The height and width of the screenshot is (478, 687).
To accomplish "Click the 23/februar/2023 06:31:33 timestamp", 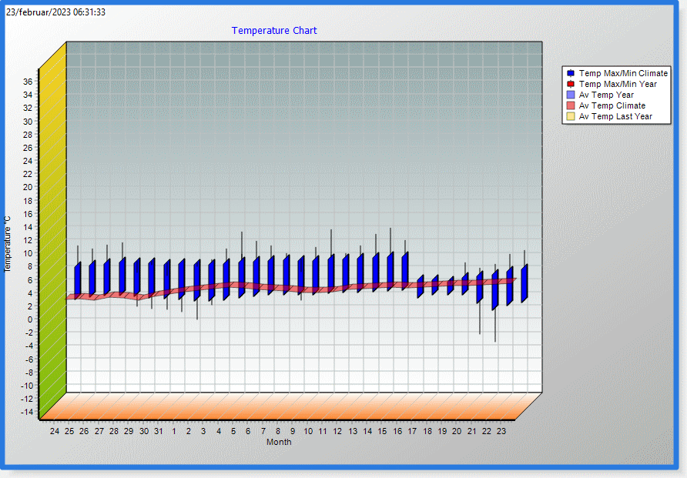I will click(x=55, y=12).
